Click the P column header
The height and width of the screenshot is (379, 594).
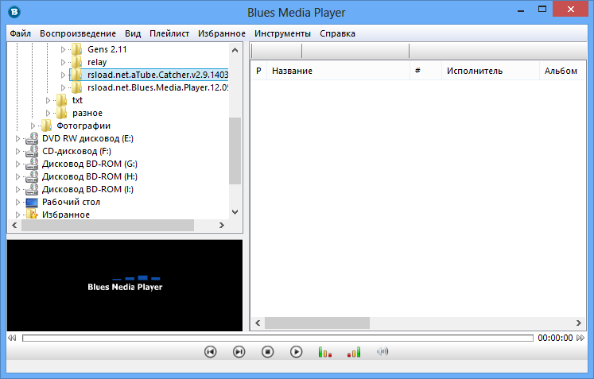click(x=258, y=71)
